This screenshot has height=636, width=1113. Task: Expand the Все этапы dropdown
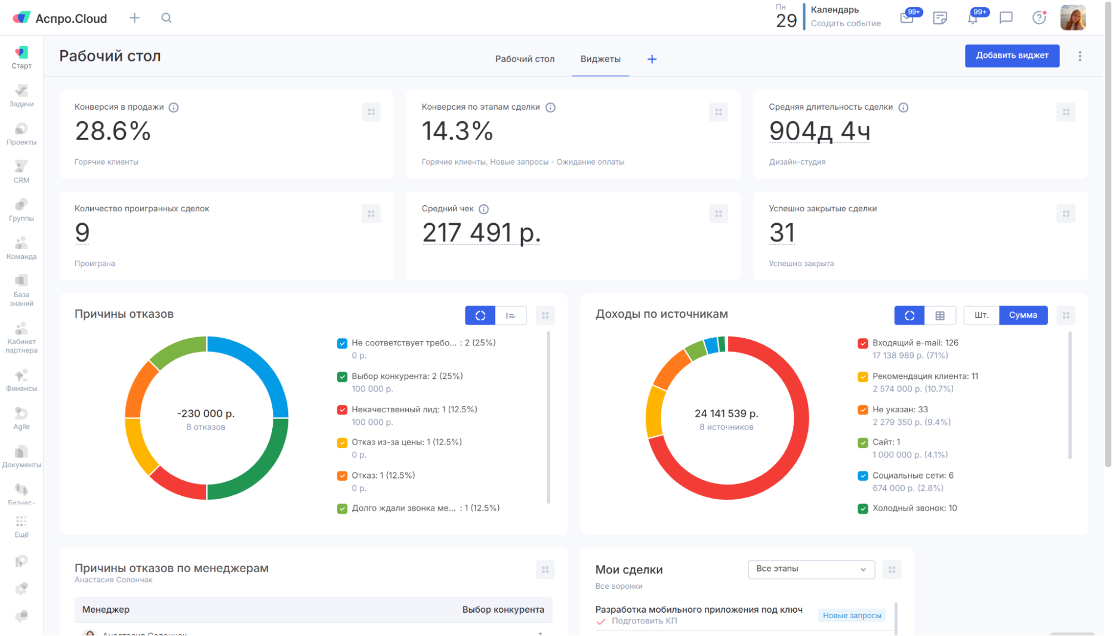tap(811, 569)
